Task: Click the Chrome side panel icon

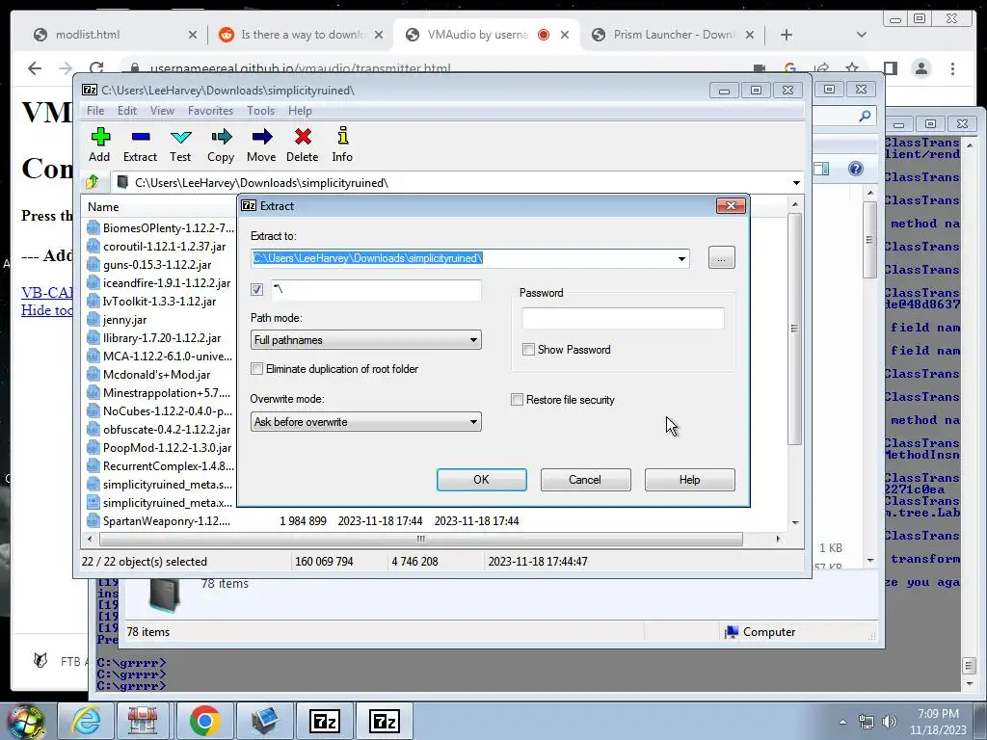Action: tap(890, 68)
